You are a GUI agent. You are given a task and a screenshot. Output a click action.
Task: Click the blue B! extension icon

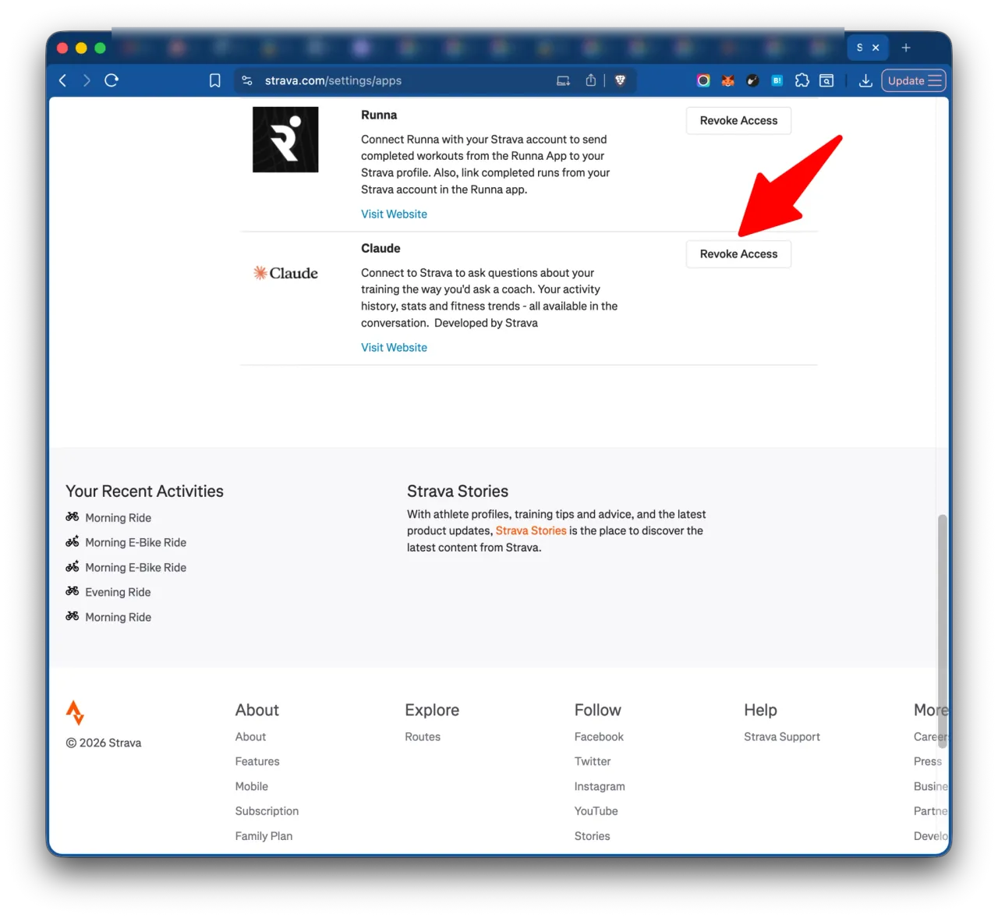777,80
